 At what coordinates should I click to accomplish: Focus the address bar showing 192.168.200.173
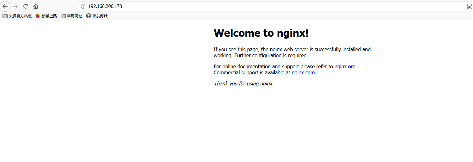[x=253, y=6]
